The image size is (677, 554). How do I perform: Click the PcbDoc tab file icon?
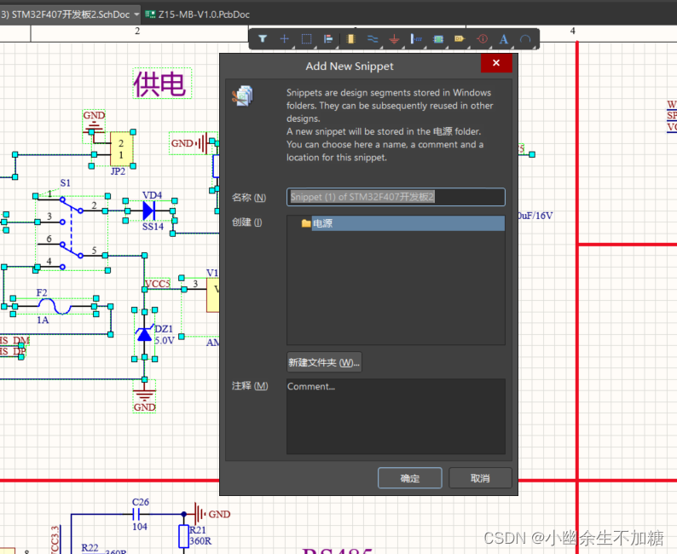point(150,14)
